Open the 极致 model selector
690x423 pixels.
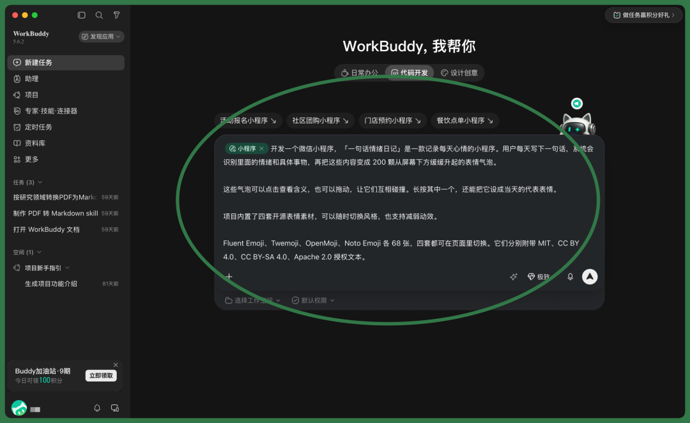pyautogui.click(x=539, y=277)
